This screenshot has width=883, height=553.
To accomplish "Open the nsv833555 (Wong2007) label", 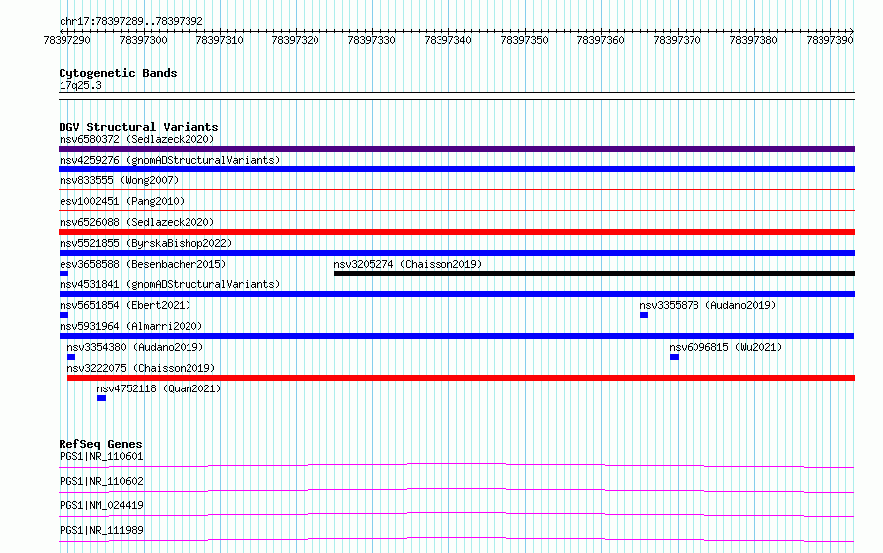I will point(119,180).
